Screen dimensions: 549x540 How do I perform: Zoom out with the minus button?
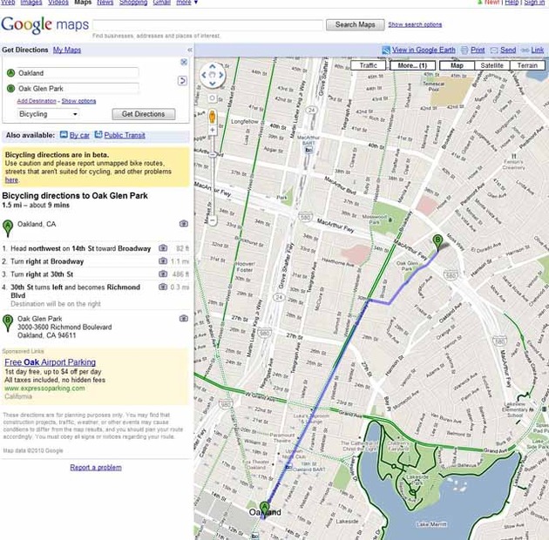click(213, 220)
